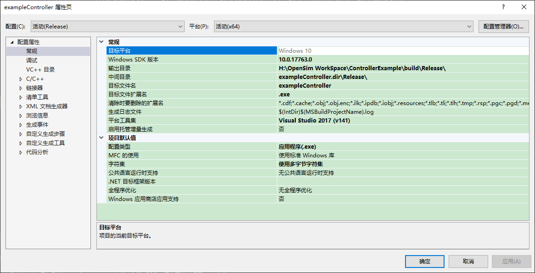The height and width of the screenshot is (273, 535).
Task: Expand the 清单工具 node
Action: click(x=20, y=97)
